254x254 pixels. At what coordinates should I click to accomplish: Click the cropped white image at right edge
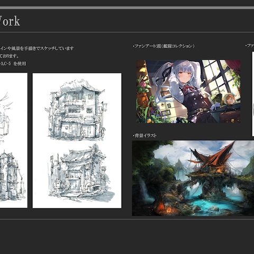pos(253,94)
